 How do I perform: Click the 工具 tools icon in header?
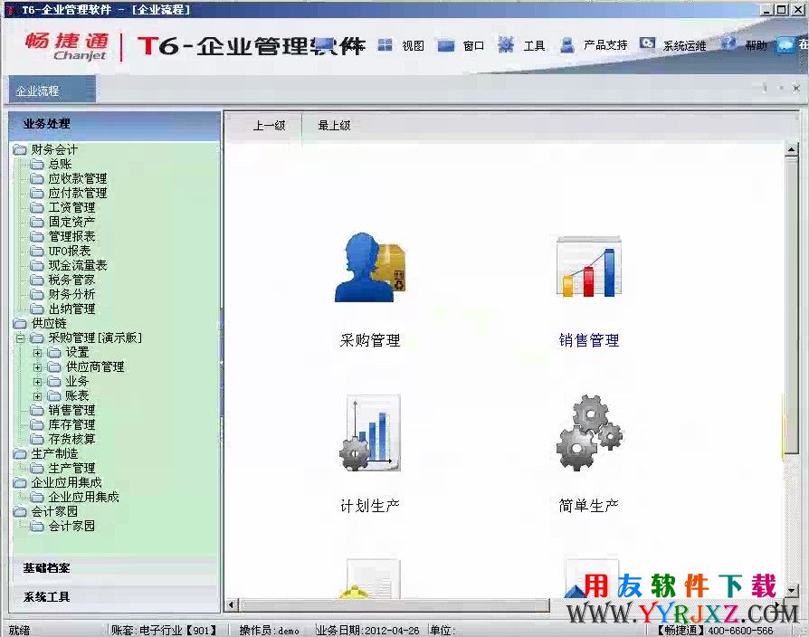click(x=506, y=45)
